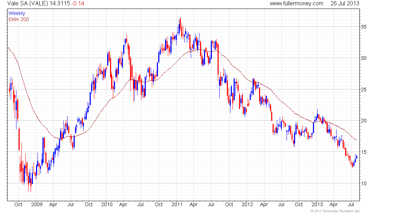Click the Stockcube Research Ltd copyright text
This screenshot has width=393, height=214.
click(x=335, y=211)
